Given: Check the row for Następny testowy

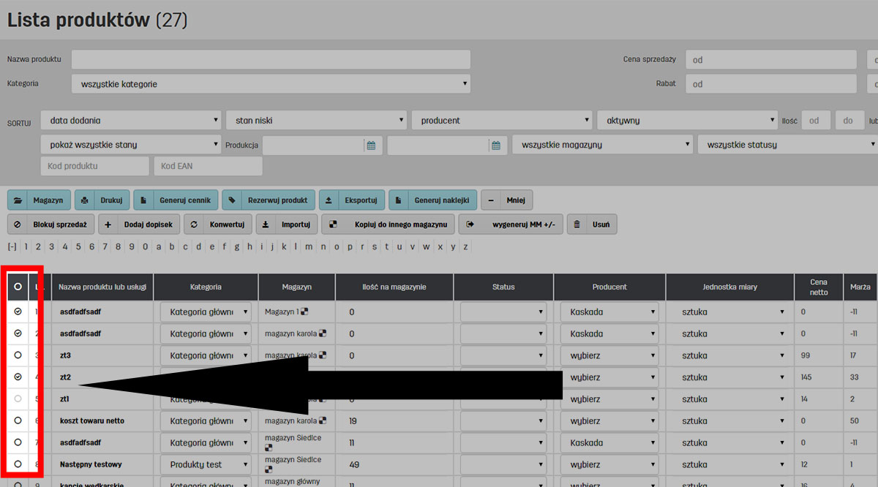Looking at the screenshot, I should [18, 464].
